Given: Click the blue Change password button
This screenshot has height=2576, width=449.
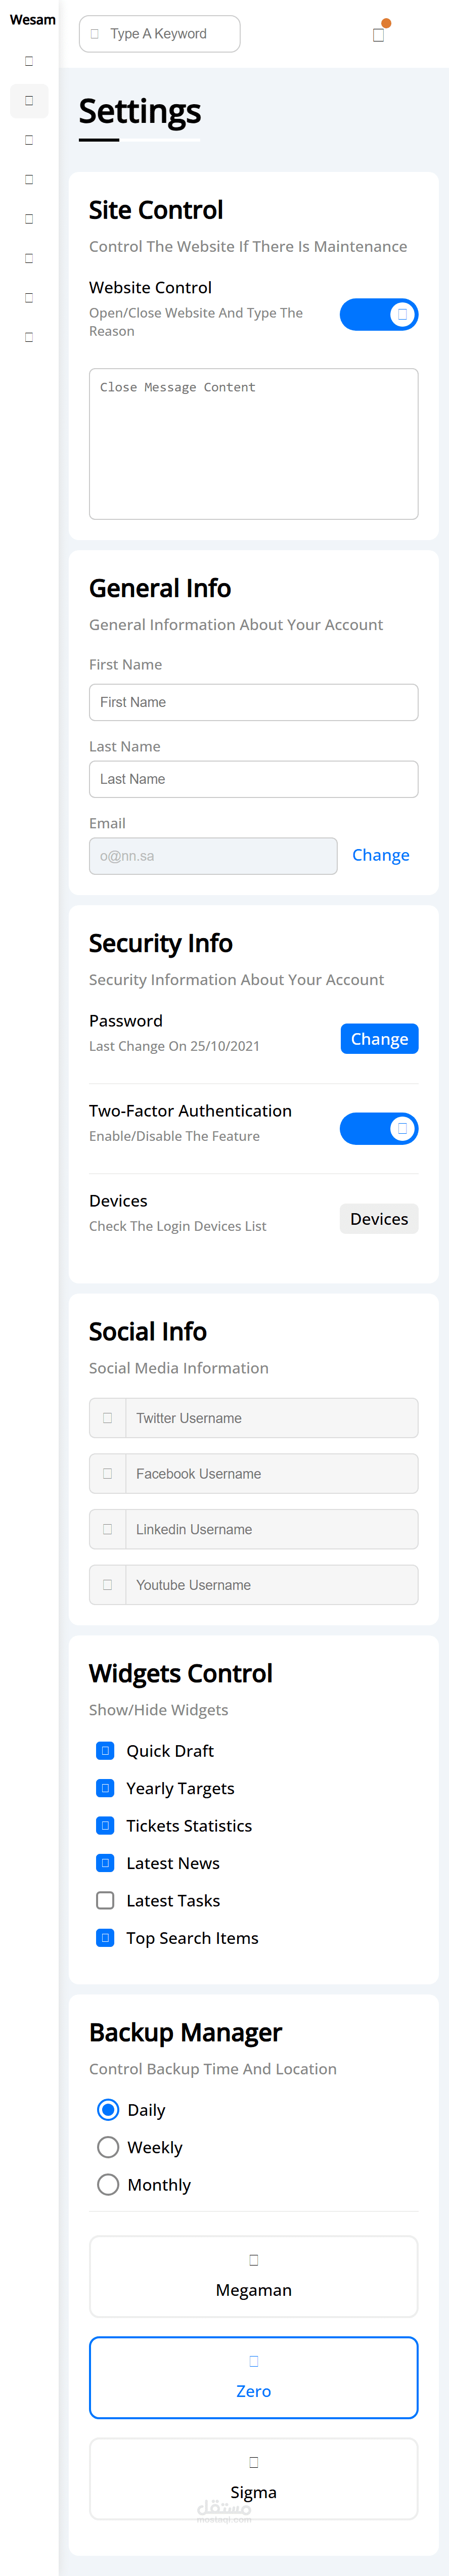Looking at the screenshot, I should [379, 1039].
